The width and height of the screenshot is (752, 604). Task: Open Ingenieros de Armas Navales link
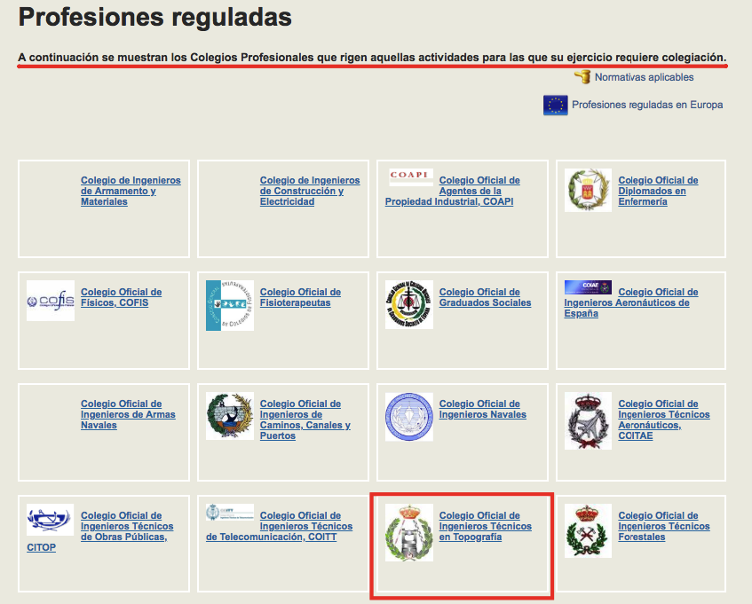(128, 414)
